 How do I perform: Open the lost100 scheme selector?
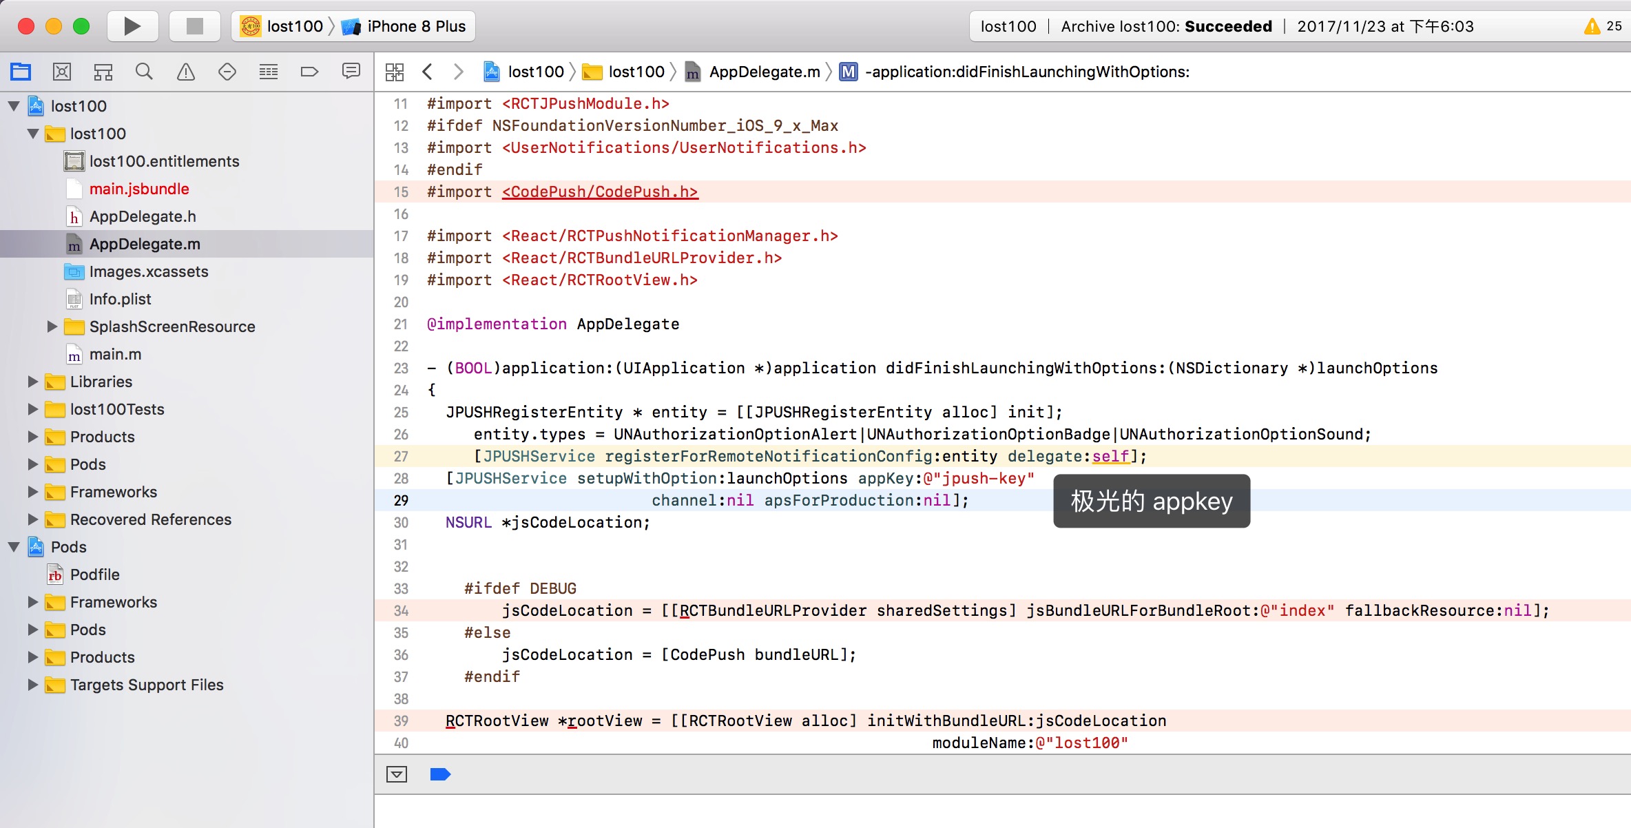point(282,26)
